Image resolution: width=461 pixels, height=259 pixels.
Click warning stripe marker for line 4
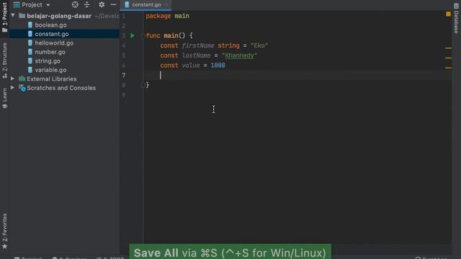[x=448, y=48]
